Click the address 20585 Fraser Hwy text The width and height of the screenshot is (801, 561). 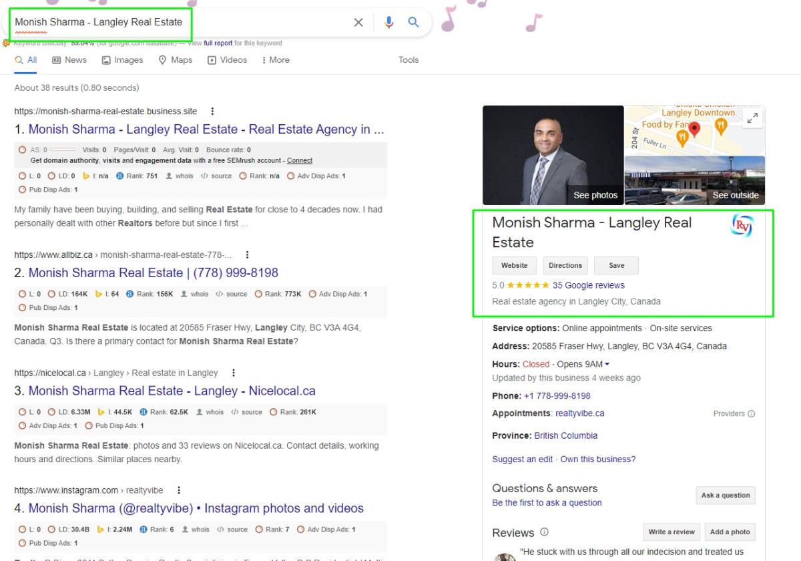click(629, 347)
